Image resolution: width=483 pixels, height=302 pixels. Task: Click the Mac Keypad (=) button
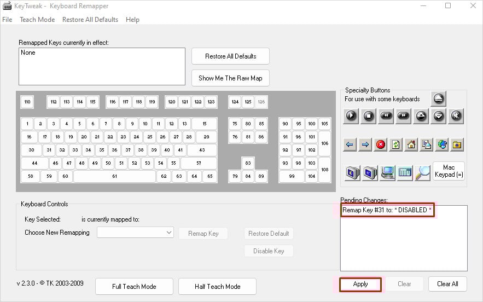tap(449, 171)
